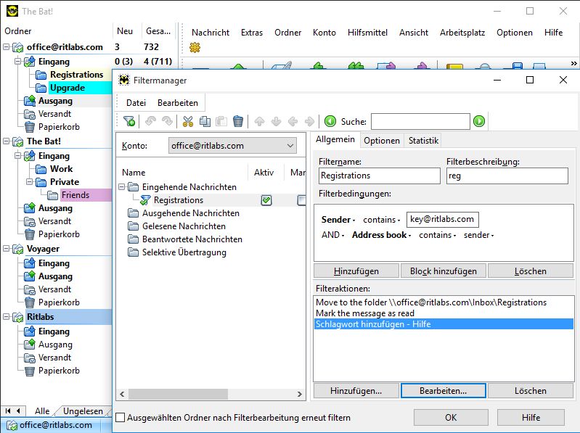This screenshot has height=433, width=580.
Task: Click the new filter icon in toolbar
Action: 129,122
